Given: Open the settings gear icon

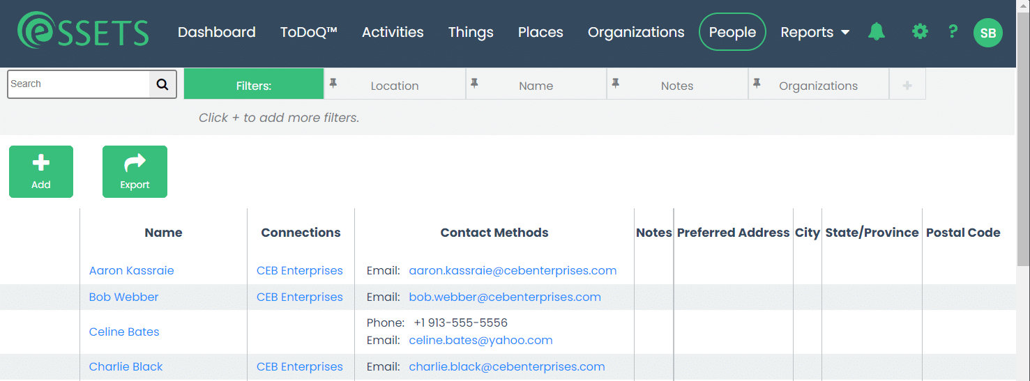Looking at the screenshot, I should [x=920, y=31].
